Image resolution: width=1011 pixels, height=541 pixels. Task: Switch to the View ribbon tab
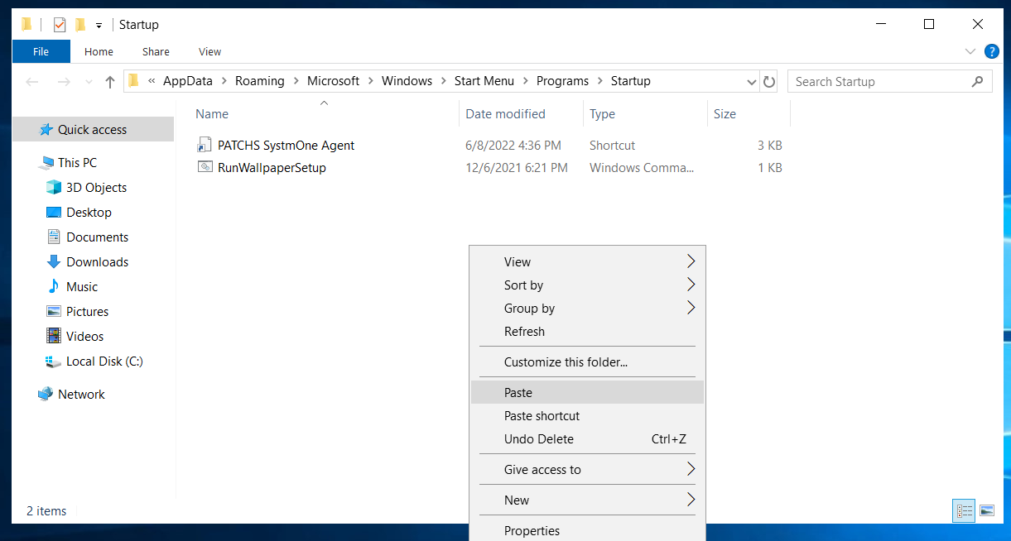pos(209,51)
